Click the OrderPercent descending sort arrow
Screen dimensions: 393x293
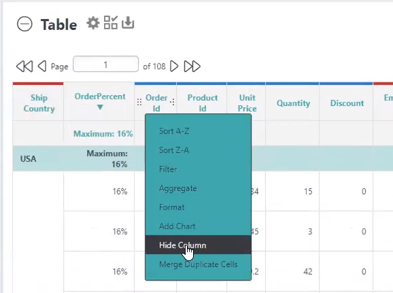point(100,107)
